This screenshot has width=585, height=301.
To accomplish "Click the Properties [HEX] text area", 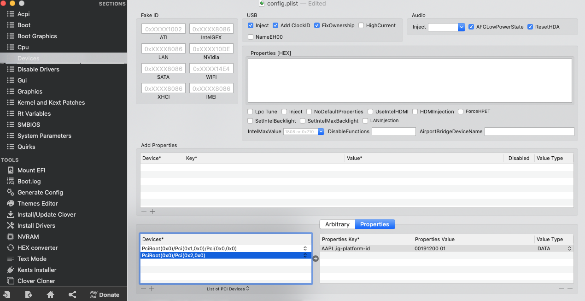I will (x=410, y=81).
